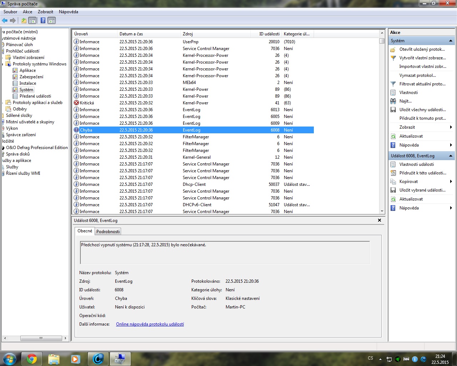Open Řízení služby WMI
This screenshot has width=457, height=366.
coord(23,173)
